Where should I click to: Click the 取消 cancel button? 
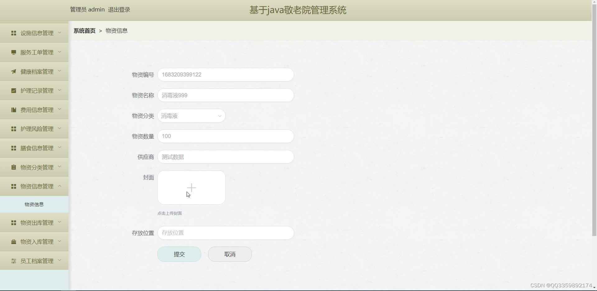click(x=230, y=254)
